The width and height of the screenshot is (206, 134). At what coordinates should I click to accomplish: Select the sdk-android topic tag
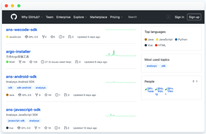coord(24,88)
